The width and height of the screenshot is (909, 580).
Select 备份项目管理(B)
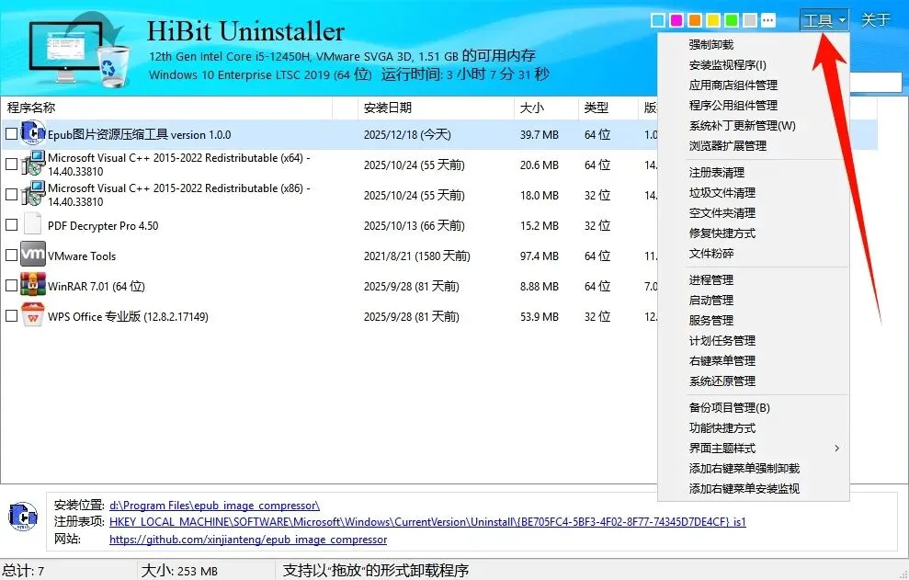tap(729, 408)
